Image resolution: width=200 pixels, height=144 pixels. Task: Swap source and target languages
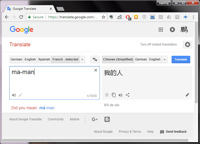pyautogui.click(x=95, y=59)
